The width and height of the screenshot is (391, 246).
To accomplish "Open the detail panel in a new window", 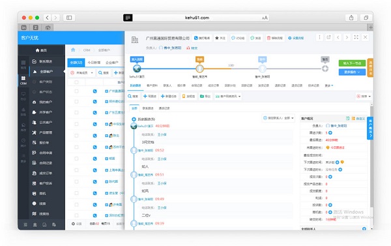I will click(328, 37).
